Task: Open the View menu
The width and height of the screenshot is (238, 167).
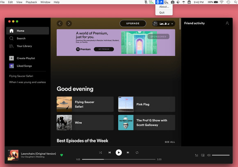Action: tap(19, 2)
